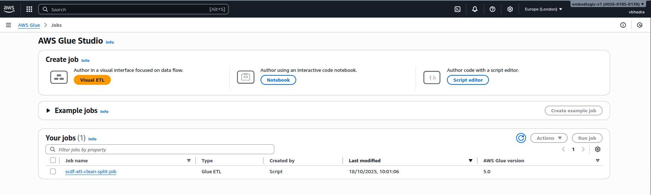
Task: Open AWS CloudShell terminal icon
Action: [x=457, y=9]
